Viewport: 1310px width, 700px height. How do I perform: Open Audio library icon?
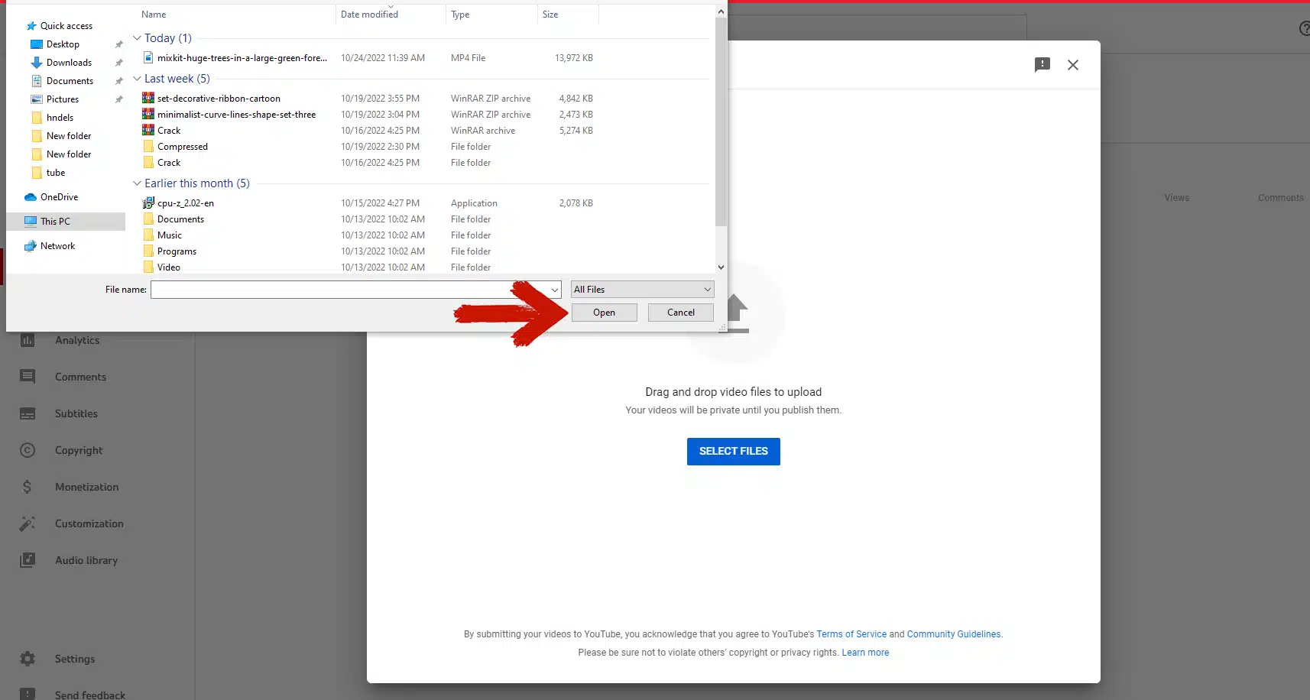[x=28, y=560]
